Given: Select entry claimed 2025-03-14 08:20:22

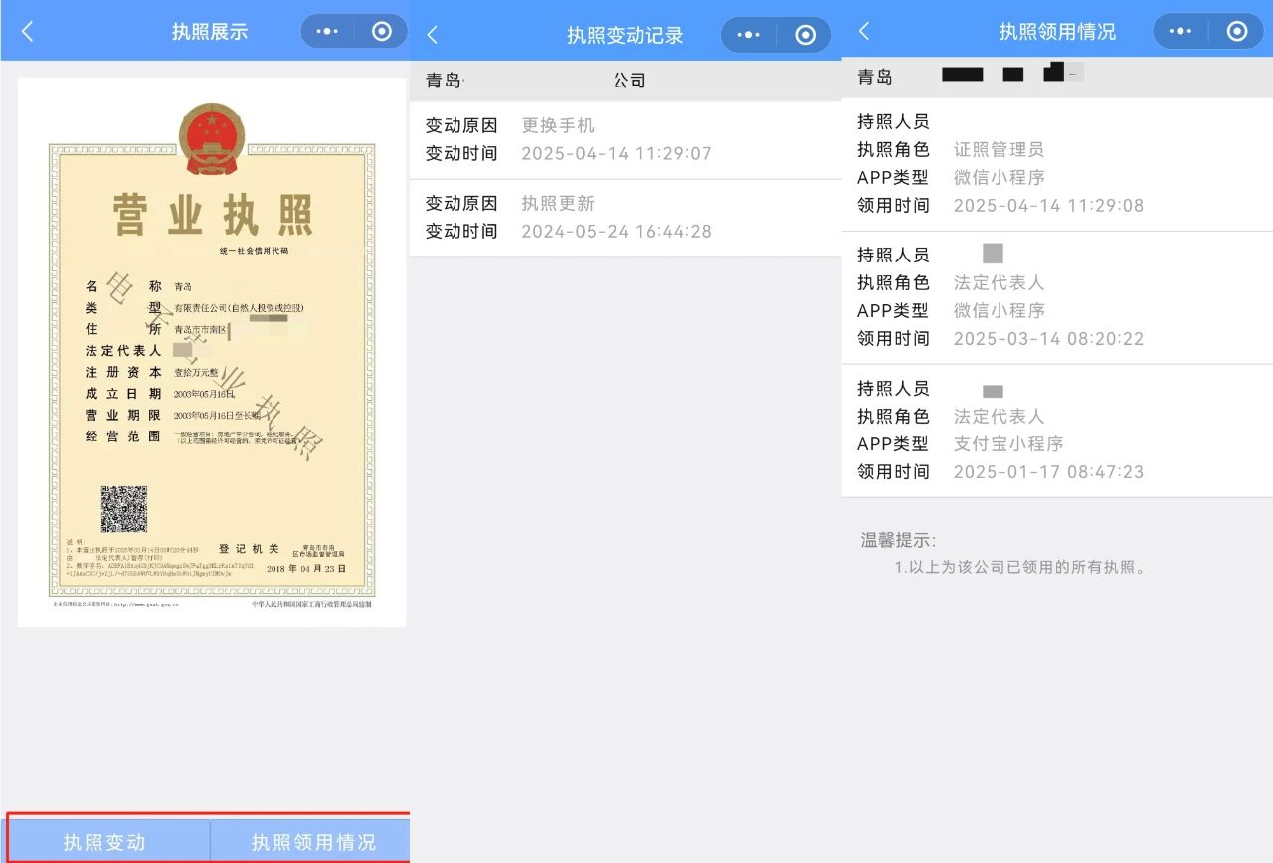Looking at the screenshot, I should pos(1056,297).
